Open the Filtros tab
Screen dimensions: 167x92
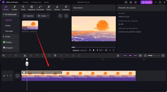tap(49, 8)
